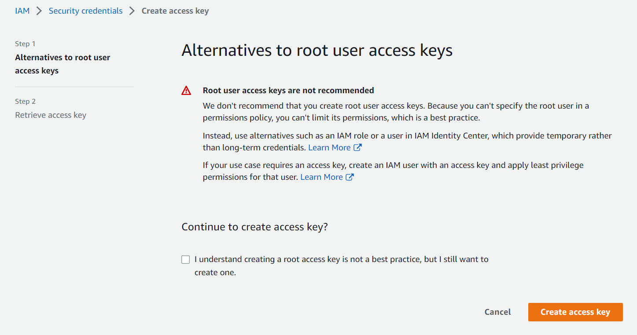Click the external-link icon after the first Learn More
This screenshot has height=335, width=637.
(x=357, y=147)
